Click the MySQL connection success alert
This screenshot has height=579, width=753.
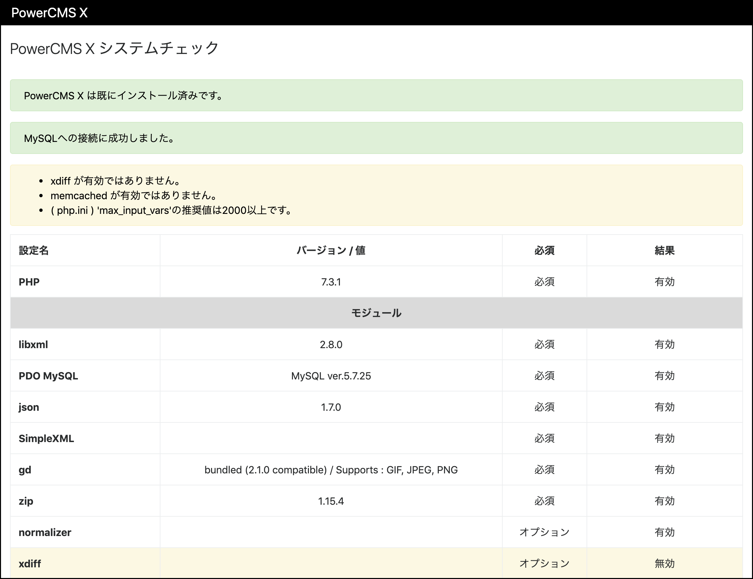376,138
